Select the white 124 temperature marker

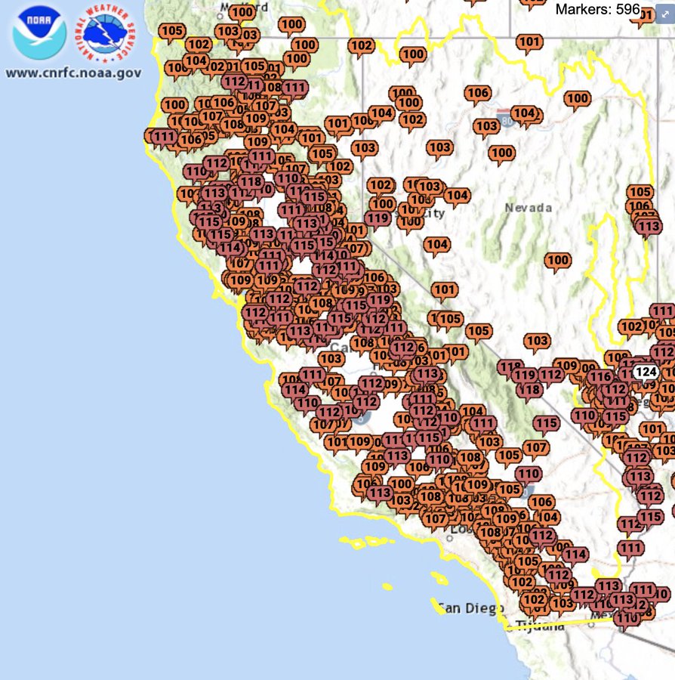coord(646,372)
